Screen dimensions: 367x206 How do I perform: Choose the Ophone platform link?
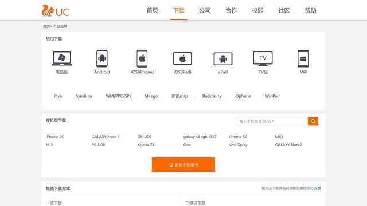(x=243, y=96)
